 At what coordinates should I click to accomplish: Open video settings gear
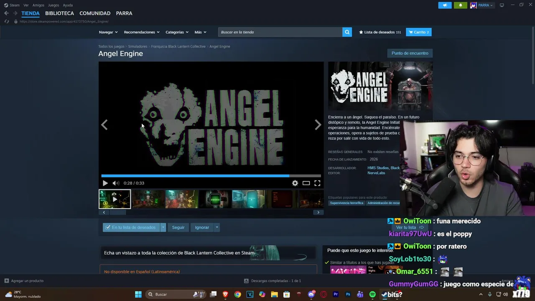click(x=295, y=183)
